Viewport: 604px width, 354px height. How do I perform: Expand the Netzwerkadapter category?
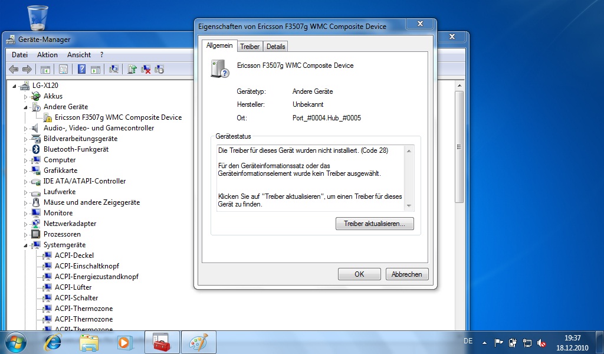pos(26,224)
